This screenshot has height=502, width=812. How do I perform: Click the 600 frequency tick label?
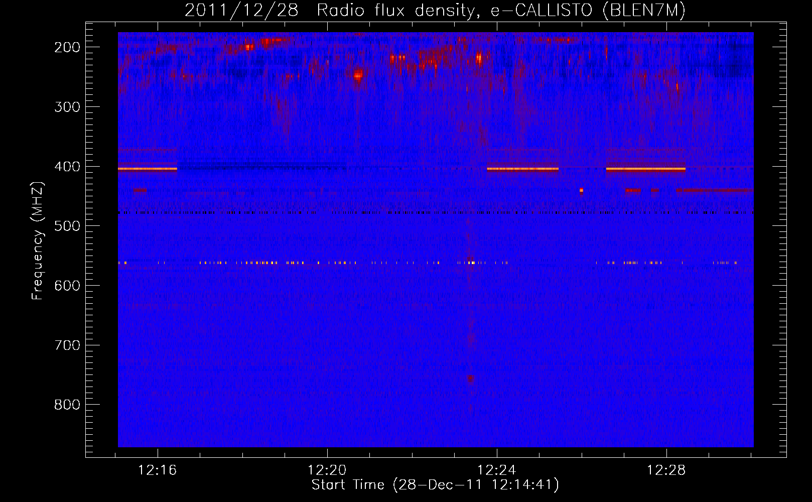click(x=67, y=286)
